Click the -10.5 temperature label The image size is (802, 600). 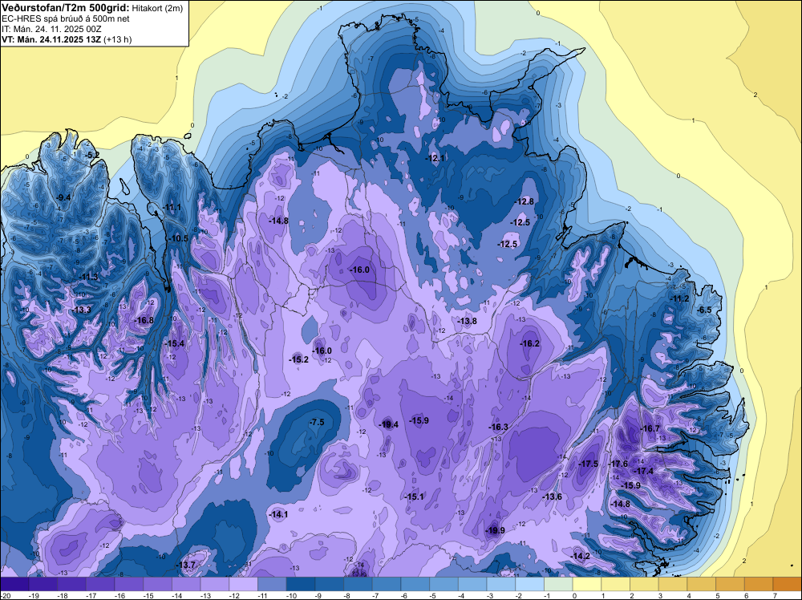[179, 238]
